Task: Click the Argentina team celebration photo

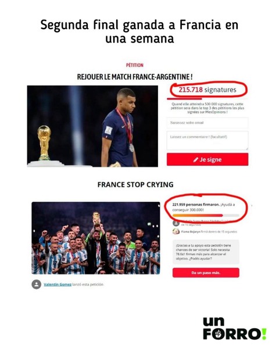Action: coord(96,238)
